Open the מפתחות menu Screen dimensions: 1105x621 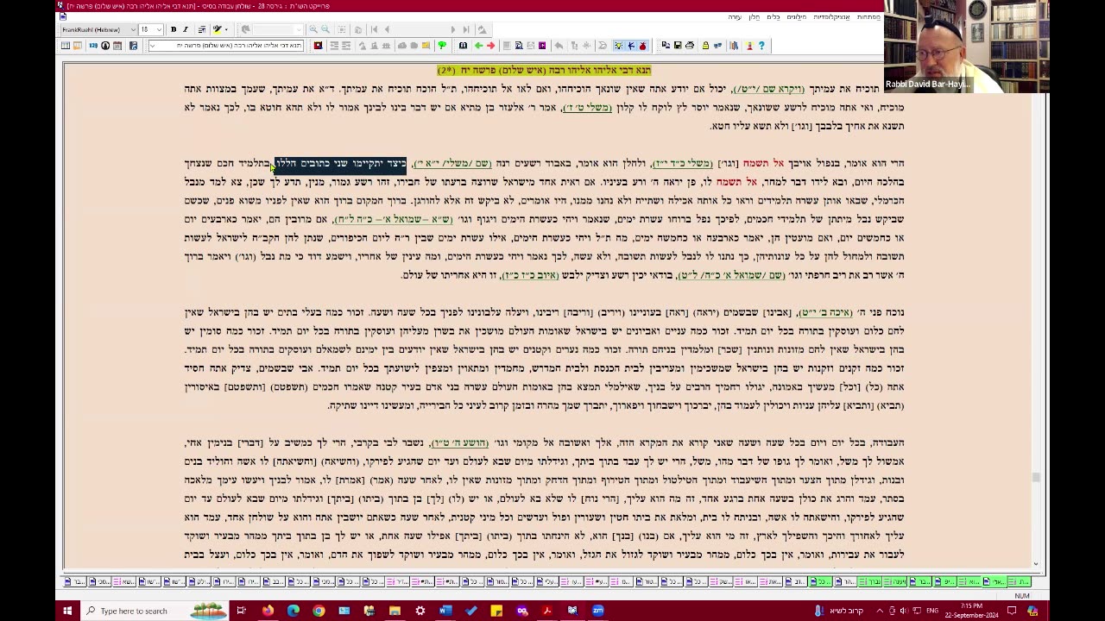pos(869,17)
